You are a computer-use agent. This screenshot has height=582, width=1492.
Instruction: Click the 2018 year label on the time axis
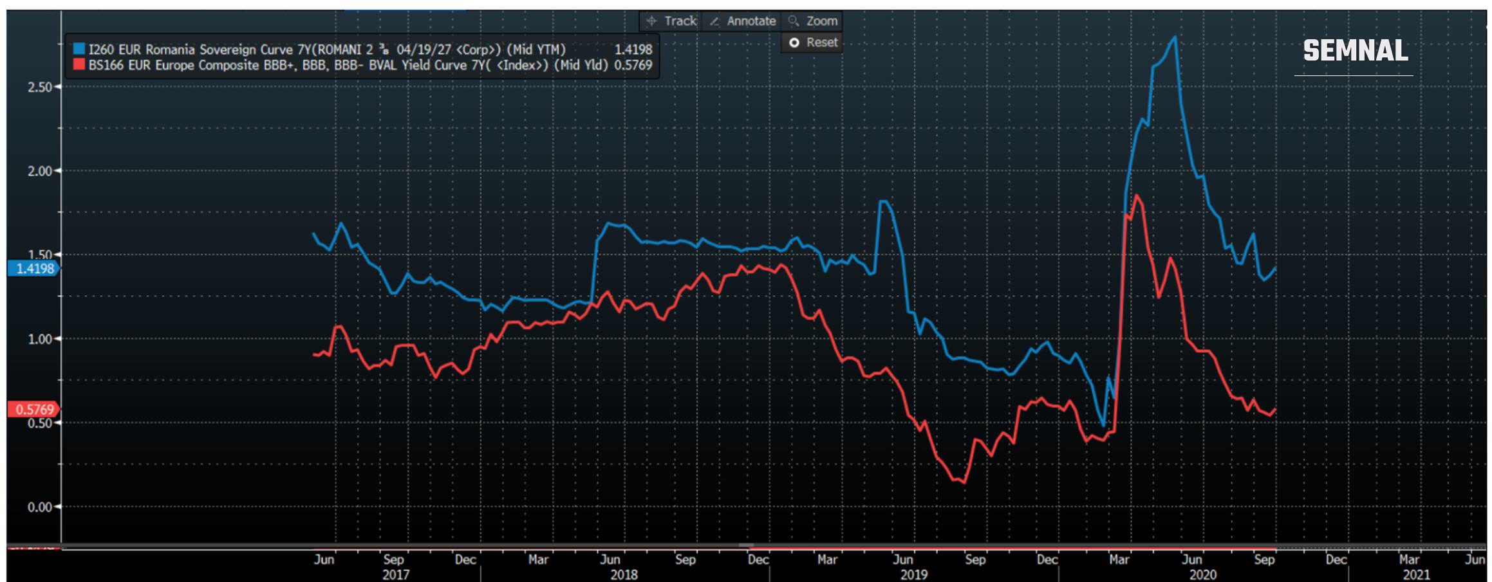(624, 574)
